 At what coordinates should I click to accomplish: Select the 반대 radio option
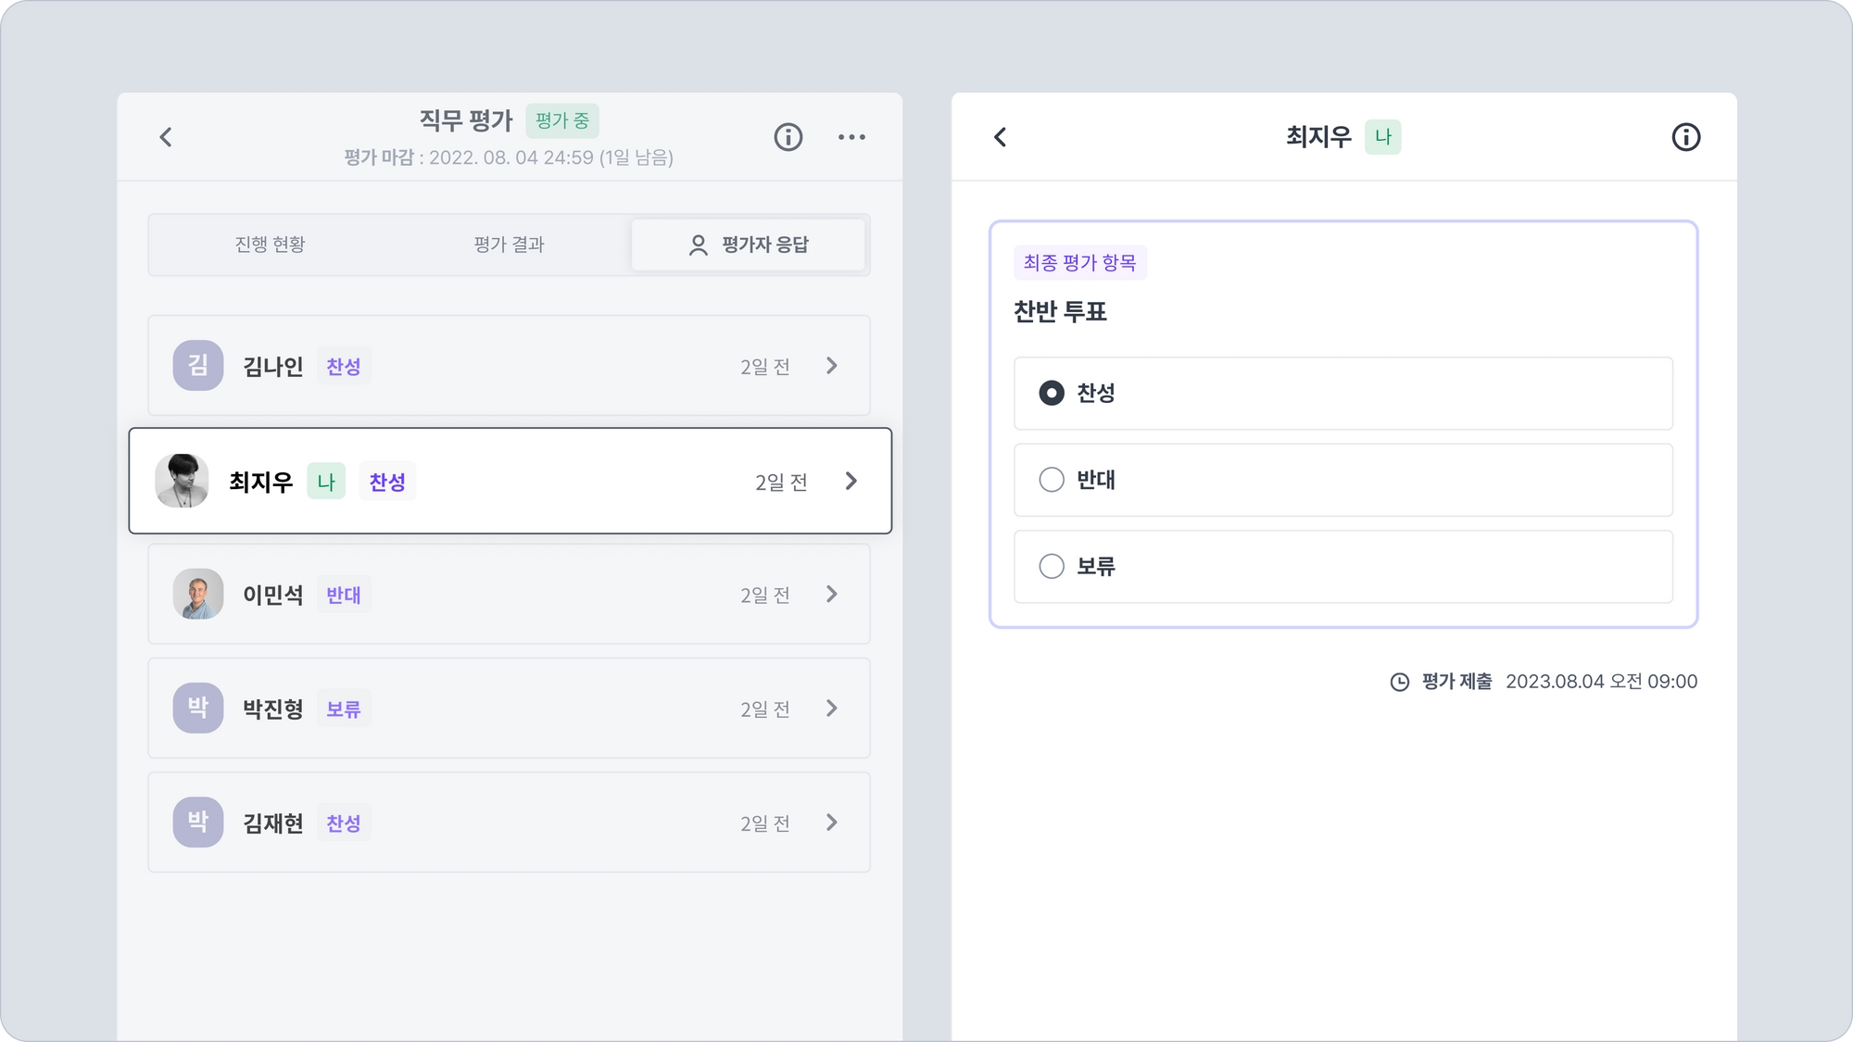[x=1052, y=480]
